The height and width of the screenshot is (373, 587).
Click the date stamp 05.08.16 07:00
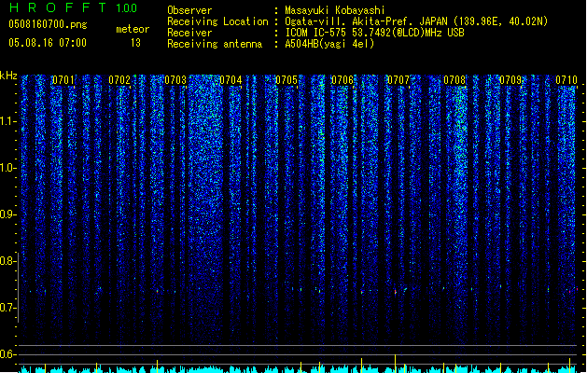[48, 43]
